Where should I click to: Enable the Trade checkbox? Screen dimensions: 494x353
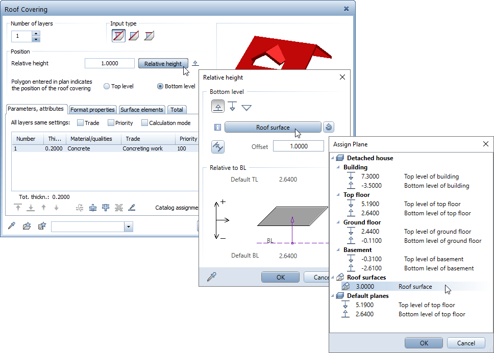click(81, 123)
